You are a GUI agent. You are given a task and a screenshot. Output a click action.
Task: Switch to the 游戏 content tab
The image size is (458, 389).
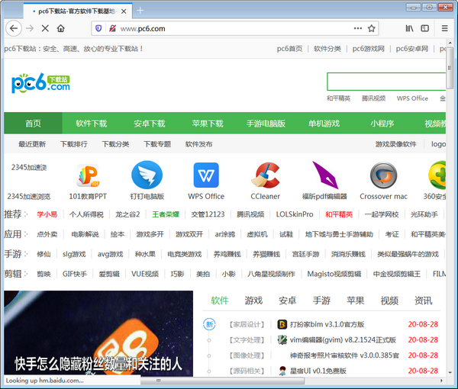click(253, 301)
